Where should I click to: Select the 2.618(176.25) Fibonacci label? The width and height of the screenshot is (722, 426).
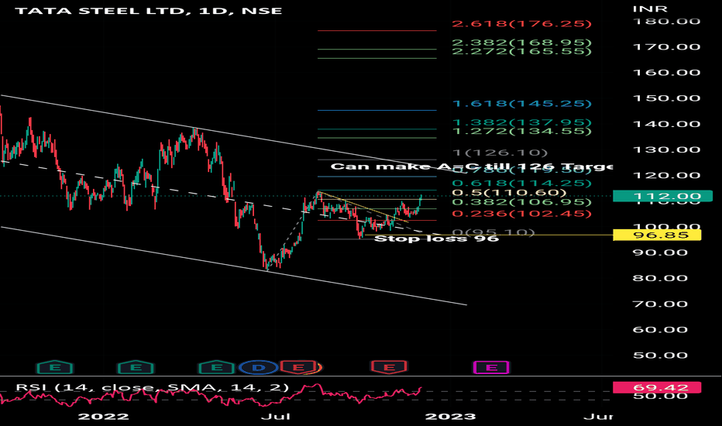click(521, 23)
